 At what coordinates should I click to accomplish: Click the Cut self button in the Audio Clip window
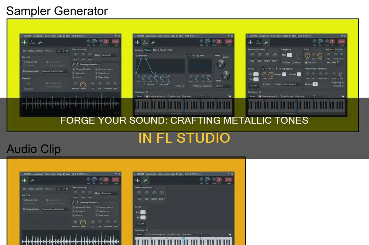point(141,224)
